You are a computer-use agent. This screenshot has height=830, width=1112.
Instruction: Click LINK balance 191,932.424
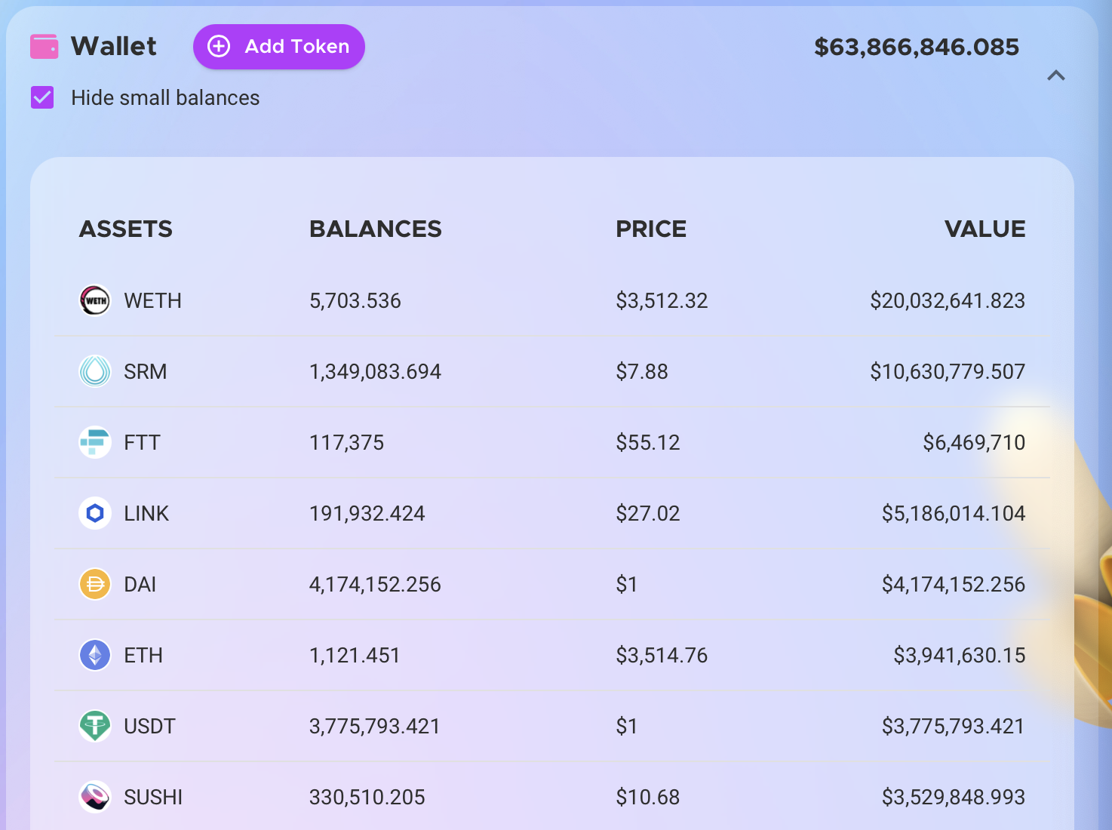click(367, 513)
